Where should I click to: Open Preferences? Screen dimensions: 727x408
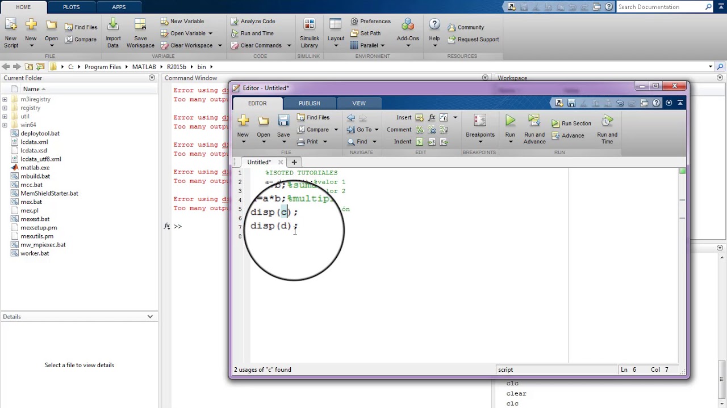click(370, 22)
